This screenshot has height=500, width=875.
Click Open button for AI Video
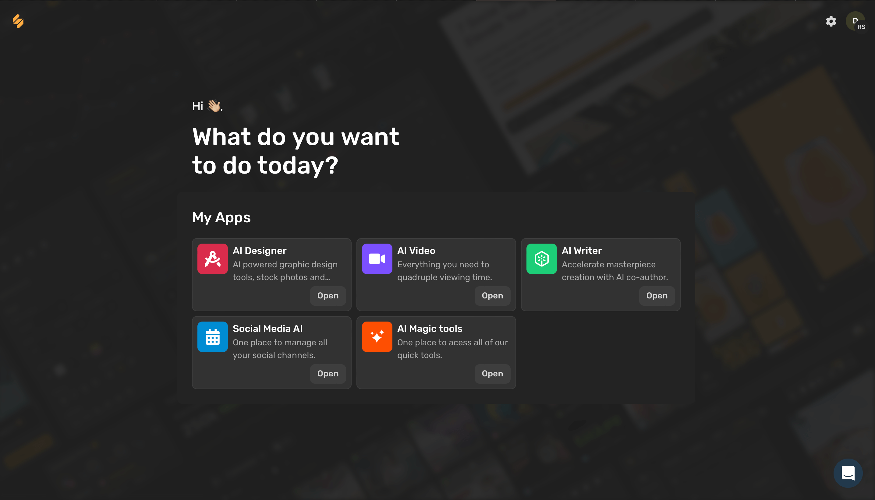pos(492,296)
